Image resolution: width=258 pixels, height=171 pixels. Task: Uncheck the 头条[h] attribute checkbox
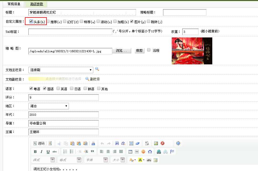31,21
